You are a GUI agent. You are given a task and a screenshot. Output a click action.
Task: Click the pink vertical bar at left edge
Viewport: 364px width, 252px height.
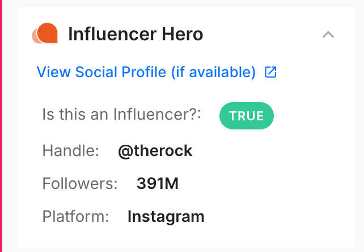tap(1, 126)
